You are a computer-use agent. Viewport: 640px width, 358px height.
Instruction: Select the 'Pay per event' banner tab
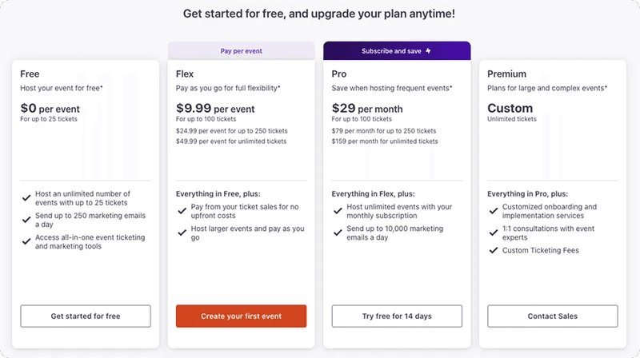[241, 51]
